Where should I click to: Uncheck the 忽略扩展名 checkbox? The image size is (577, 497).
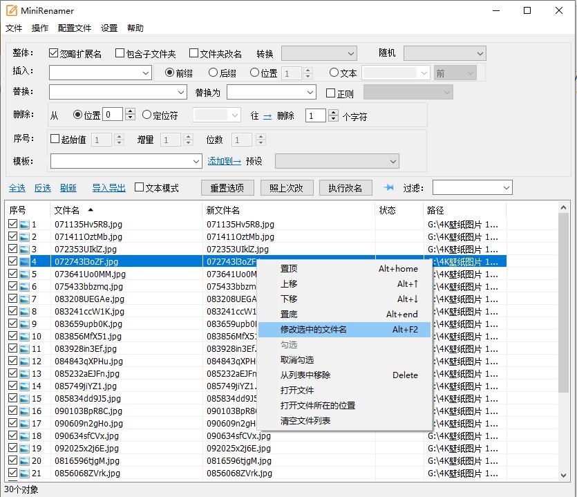point(54,53)
